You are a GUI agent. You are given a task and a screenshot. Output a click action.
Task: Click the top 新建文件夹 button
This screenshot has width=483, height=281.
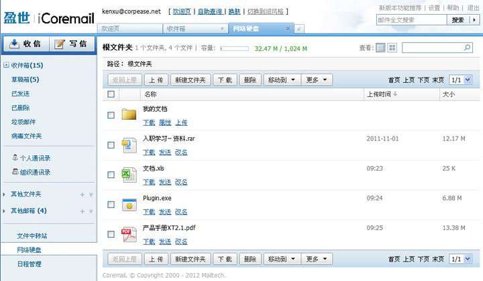(190, 80)
